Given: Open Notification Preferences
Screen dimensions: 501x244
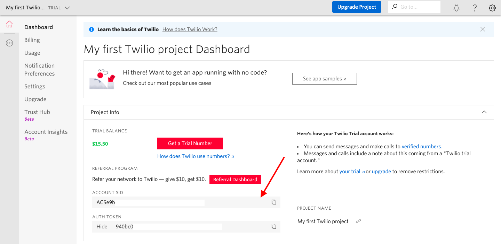Looking at the screenshot, I should click(x=39, y=69).
